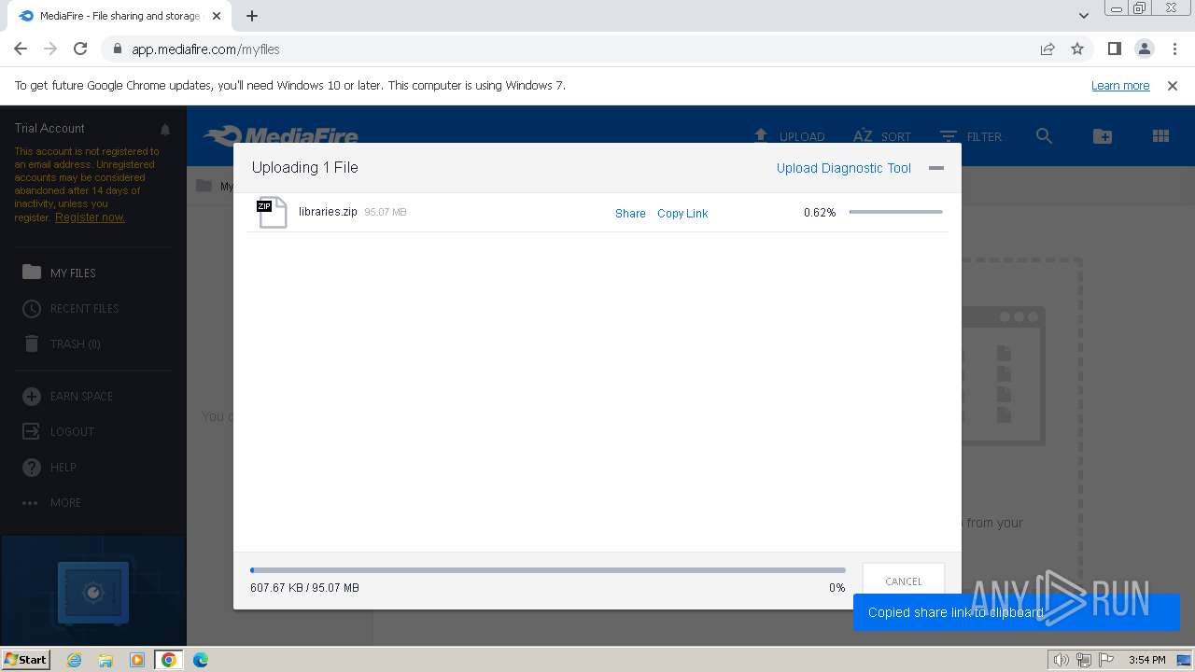
Task: Click the overall upload progress bar
Action: click(548, 569)
